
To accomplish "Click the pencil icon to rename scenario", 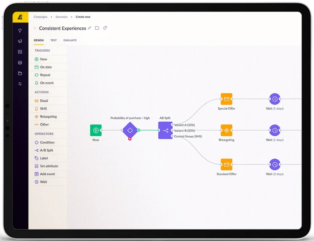I will 90,28.
